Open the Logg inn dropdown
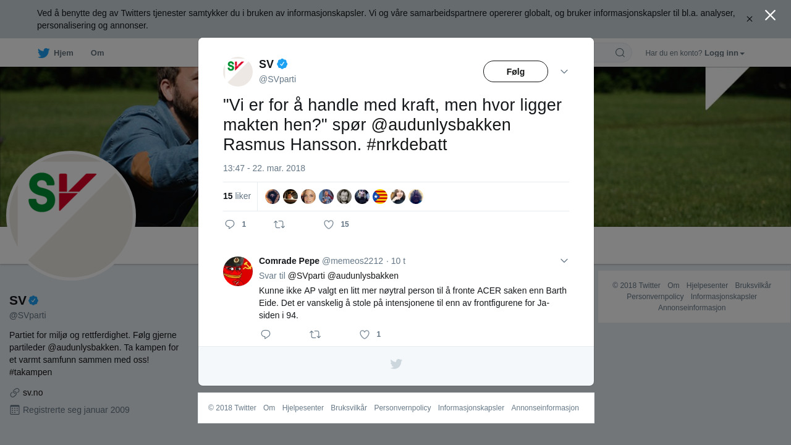Image resolution: width=791 pixels, height=445 pixels. coord(724,53)
